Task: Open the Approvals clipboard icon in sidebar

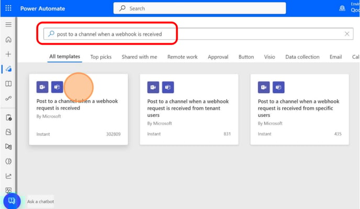Action: [x=8, y=117]
